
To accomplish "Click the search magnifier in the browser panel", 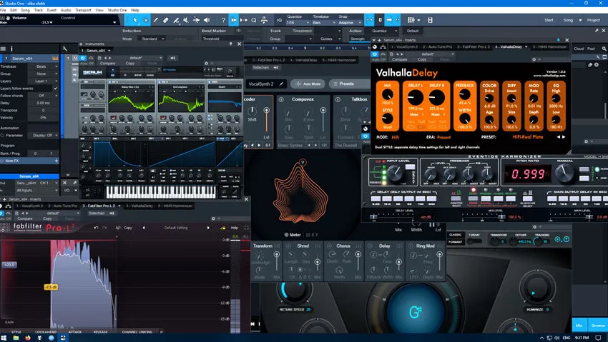I will pyautogui.click(x=604, y=49).
